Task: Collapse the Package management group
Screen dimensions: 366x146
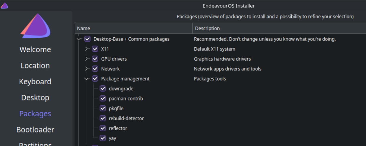Action: click(86, 79)
